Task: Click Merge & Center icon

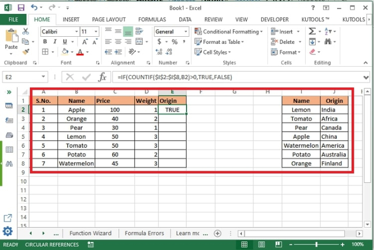Action: coord(139,42)
